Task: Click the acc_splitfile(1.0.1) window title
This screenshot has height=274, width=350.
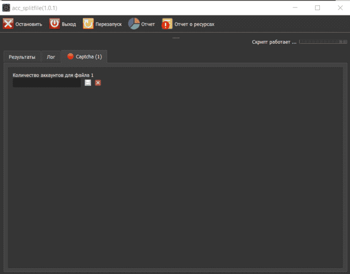Action: pyautogui.click(x=35, y=8)
